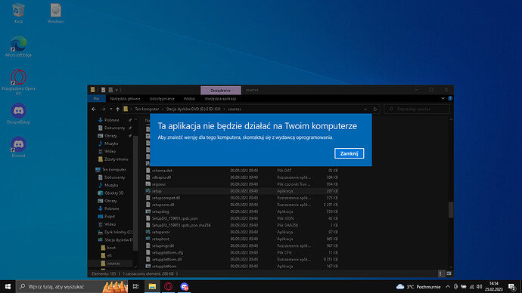
Task: Open pinned Dokumenty in Quick access
Action: tap(114, 128)
